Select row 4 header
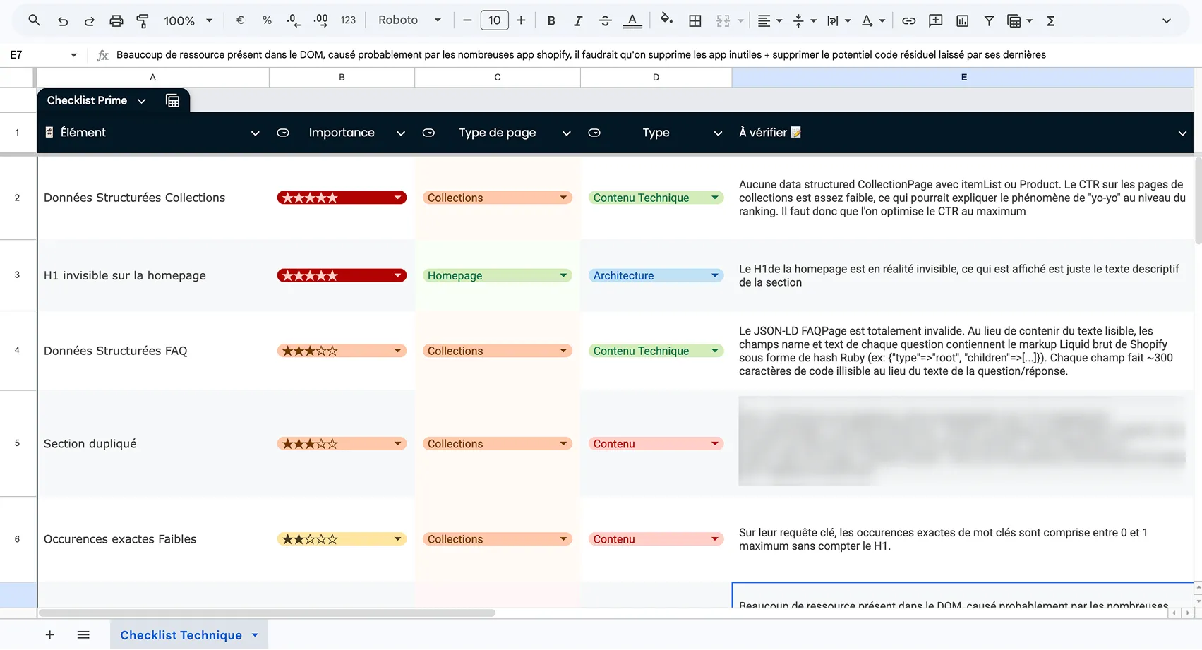1202x650 pixels. click(17, 350)
